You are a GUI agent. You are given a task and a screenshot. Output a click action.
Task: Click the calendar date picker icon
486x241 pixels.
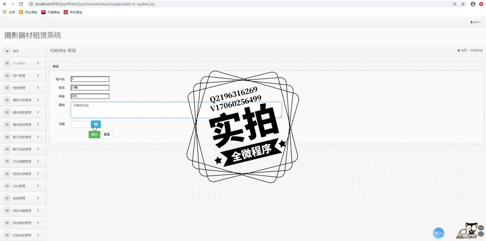click(x=96, y=124)
